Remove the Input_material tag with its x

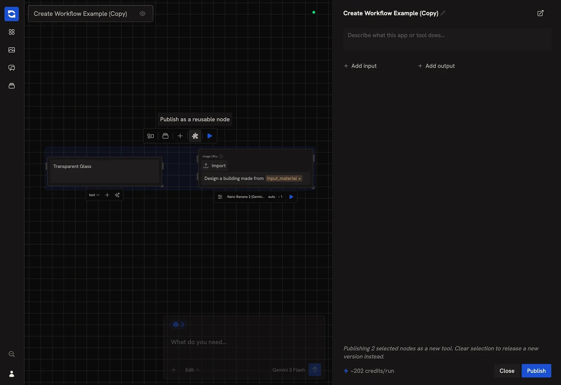[300, 178]
